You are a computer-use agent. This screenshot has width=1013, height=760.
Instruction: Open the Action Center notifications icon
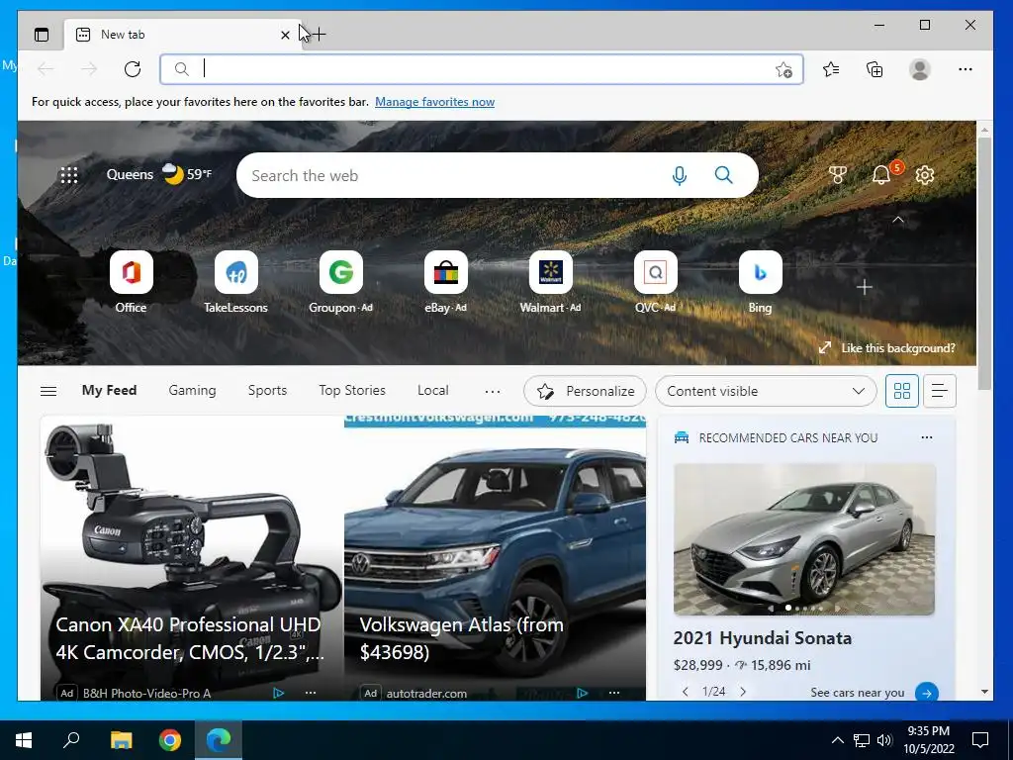click(x=980, y=740)
